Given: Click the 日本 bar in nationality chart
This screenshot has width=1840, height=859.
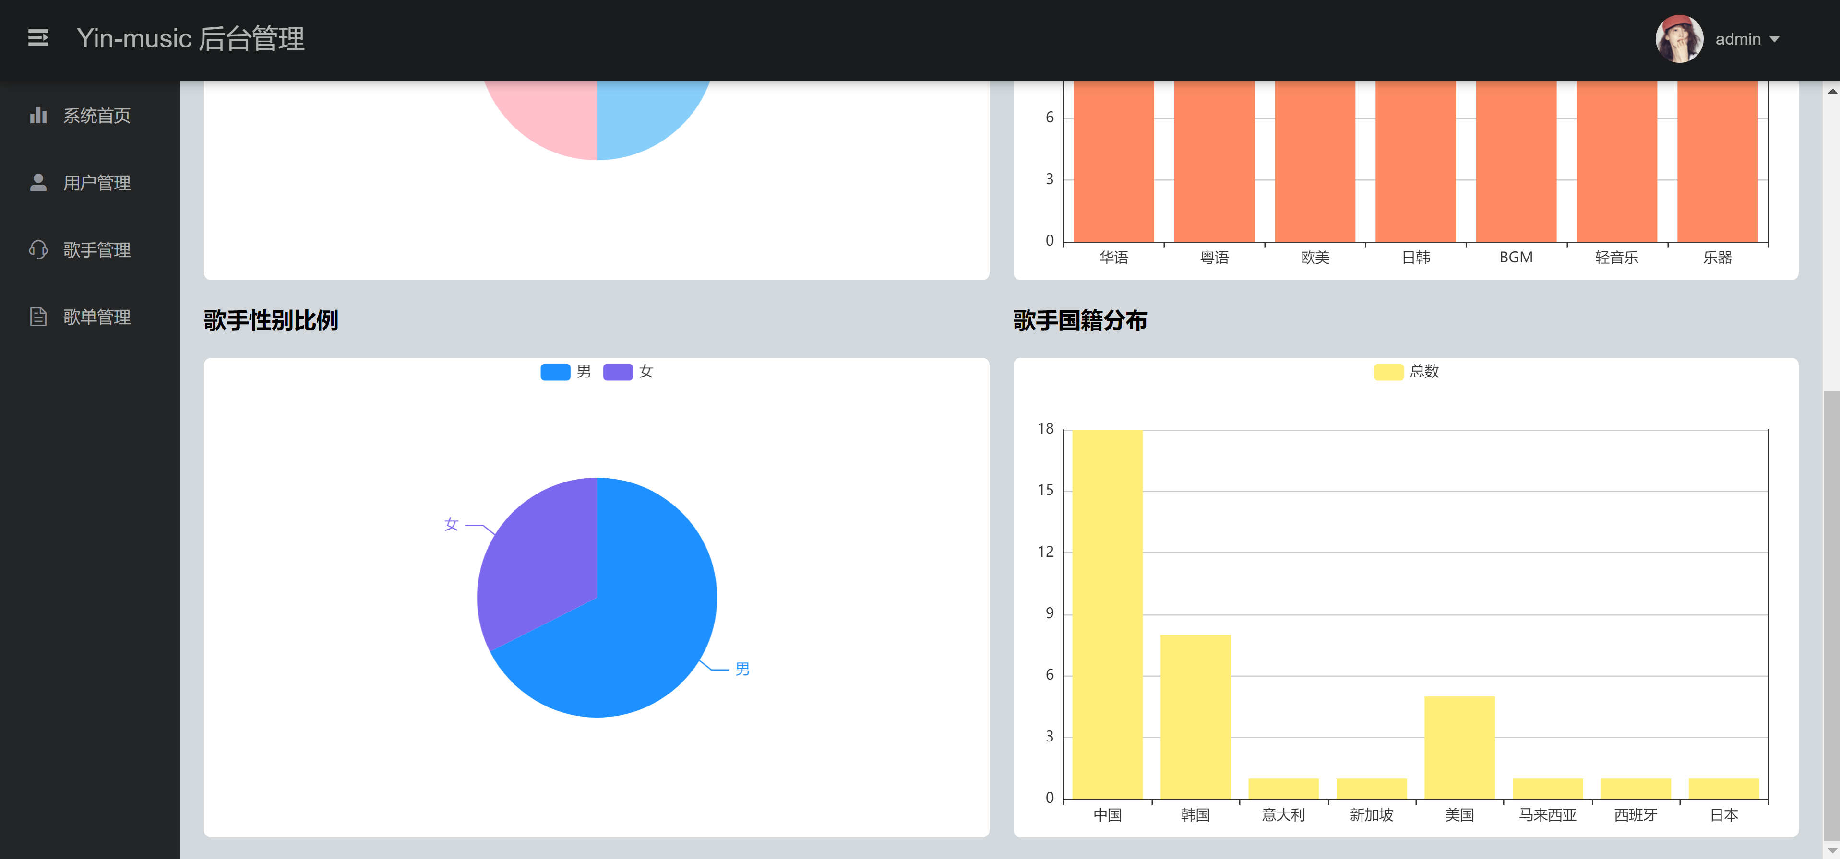Looking at the screenshot, I should click(1723, 789).
